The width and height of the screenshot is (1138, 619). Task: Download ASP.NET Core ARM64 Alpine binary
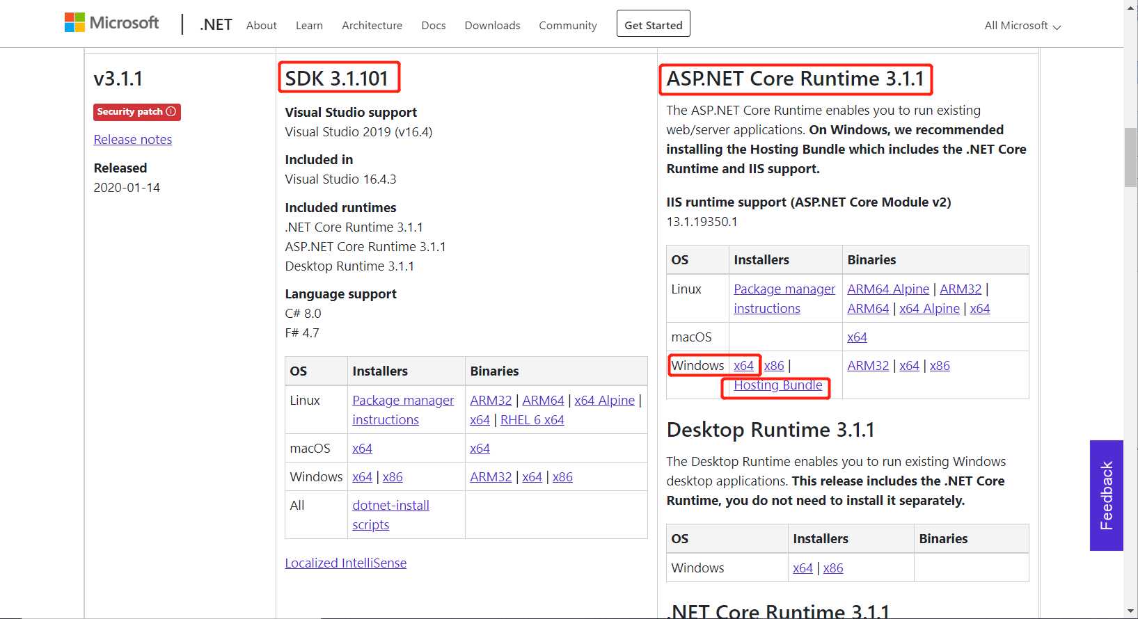click(x=888, y=289)
